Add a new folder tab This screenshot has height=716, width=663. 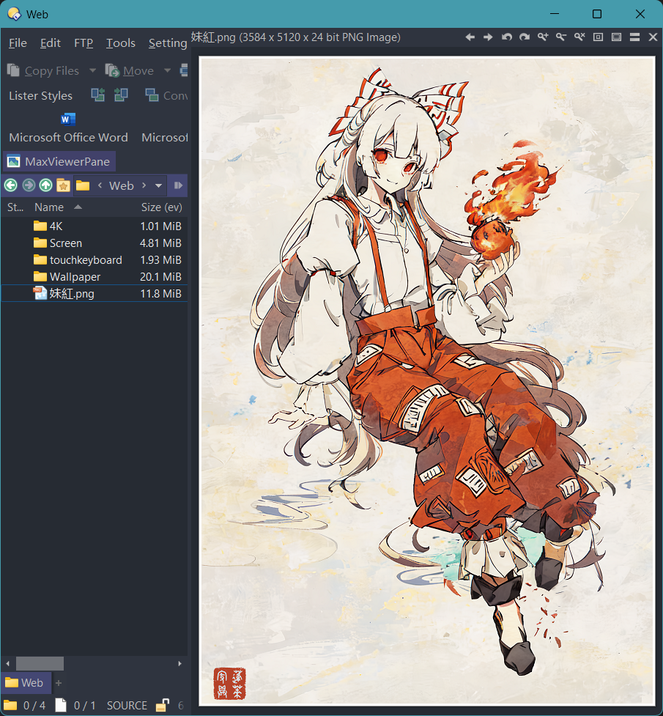pos(59,683)
